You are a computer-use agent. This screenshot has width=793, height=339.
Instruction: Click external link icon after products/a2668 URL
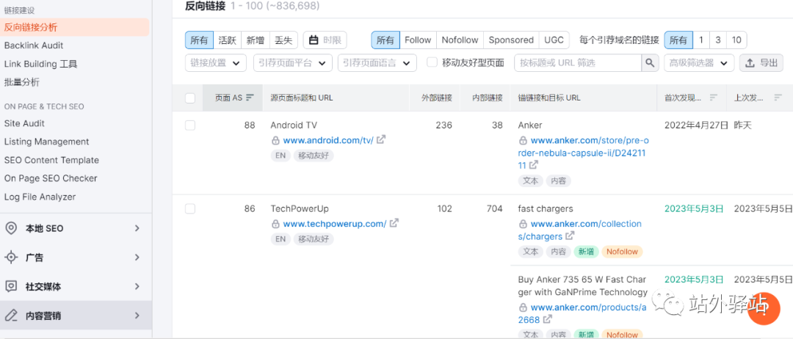pyautogui.click(x=548, y=319)
